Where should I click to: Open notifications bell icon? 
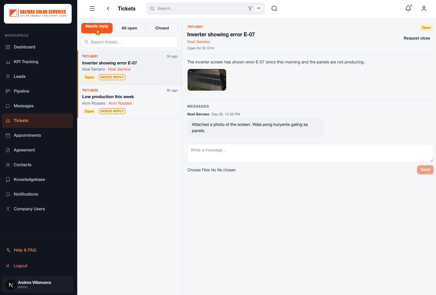pyautogui.click(x=408, y=9)
